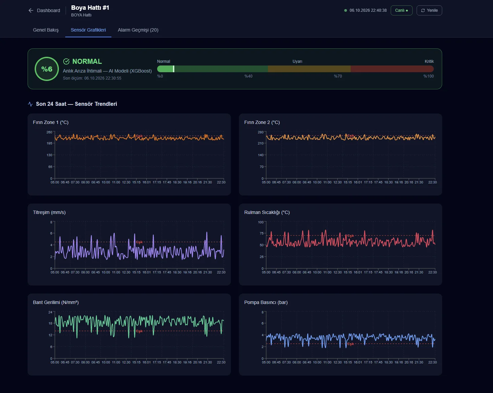493x393 pixels.
Task: Toggle the Canlı live mode button
Action: point(401,10)
